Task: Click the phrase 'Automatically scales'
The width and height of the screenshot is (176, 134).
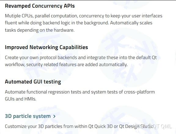Action: tap(131, 23)
